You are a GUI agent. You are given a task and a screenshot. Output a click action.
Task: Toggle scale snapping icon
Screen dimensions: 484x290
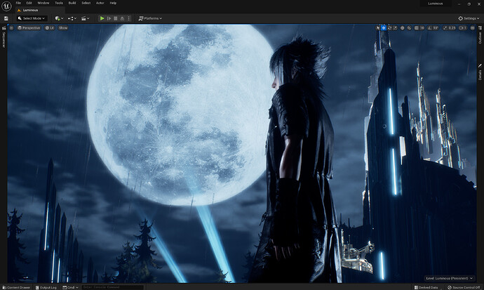[x=445, y=28]
